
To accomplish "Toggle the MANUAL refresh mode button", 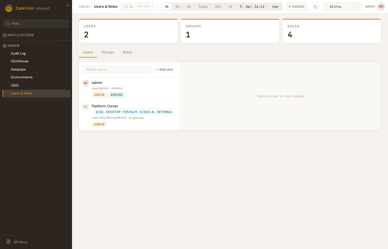I will [297, 7].
